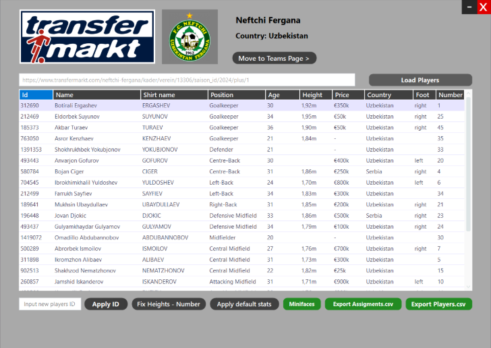Click the Defender position cell

[x=221, y=150]
